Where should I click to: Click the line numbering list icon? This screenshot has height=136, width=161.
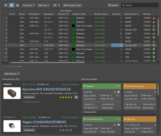click(x=54, y=5)
